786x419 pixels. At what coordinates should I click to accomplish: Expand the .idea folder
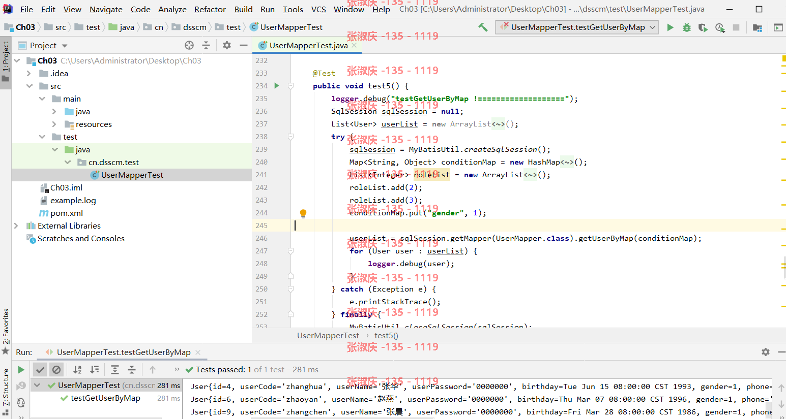click(x=29, y=73)
